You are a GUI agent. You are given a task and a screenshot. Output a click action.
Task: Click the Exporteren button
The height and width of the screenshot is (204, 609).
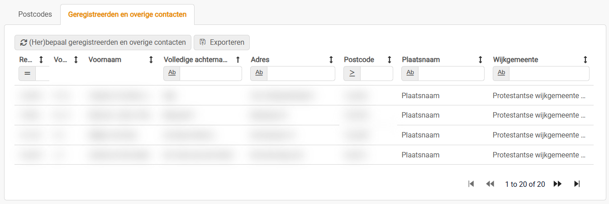pos(222,43)
